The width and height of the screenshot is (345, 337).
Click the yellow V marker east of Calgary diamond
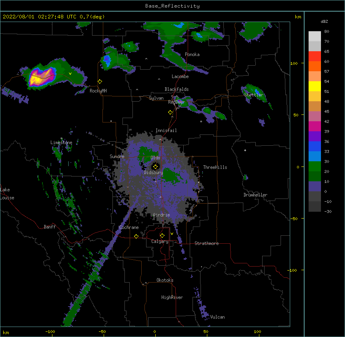tap(172, 234)
